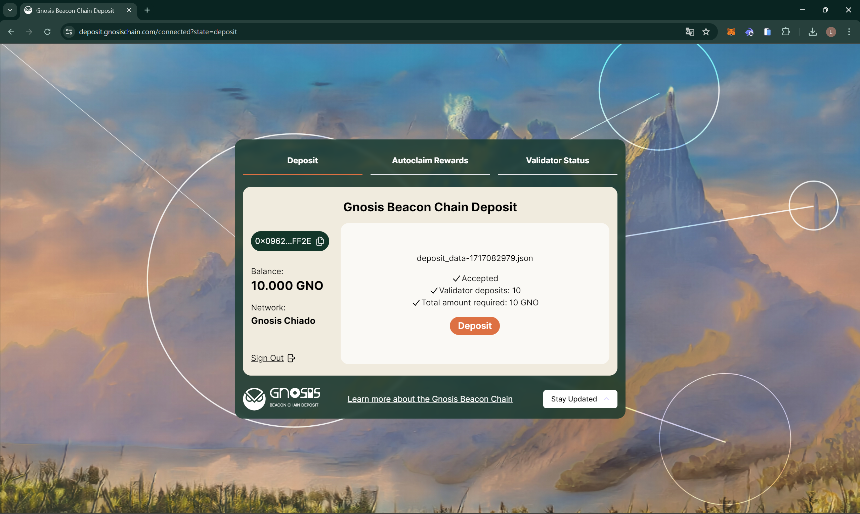Screen dimensions: 860x514
Task: Bookmark this page with star icon
Action: (706, 32)
